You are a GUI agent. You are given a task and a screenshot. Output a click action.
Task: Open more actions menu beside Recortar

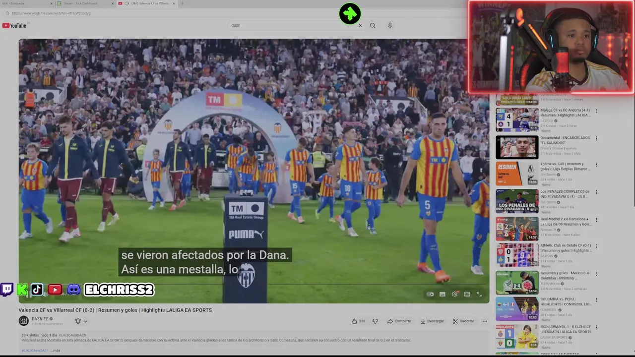(x=485, y=321)
